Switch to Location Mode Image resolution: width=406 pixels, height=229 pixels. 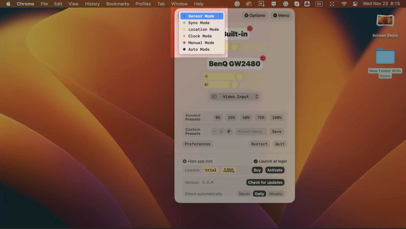pos(202,29)
